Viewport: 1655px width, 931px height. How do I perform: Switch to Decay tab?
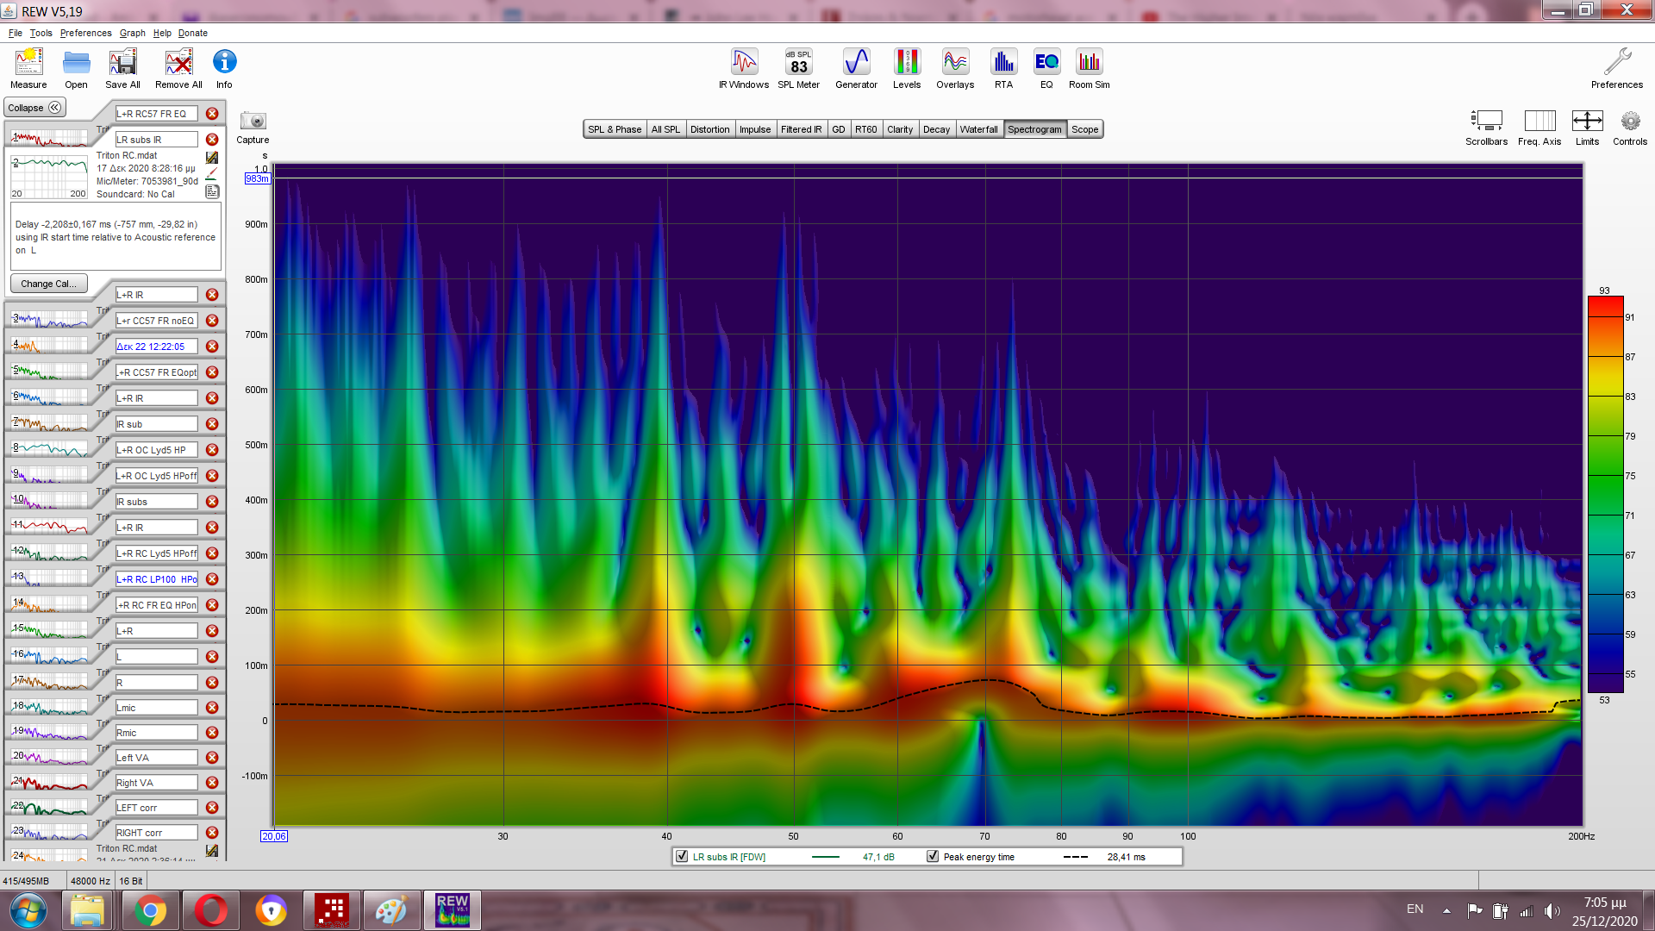[x=936, y=129]
